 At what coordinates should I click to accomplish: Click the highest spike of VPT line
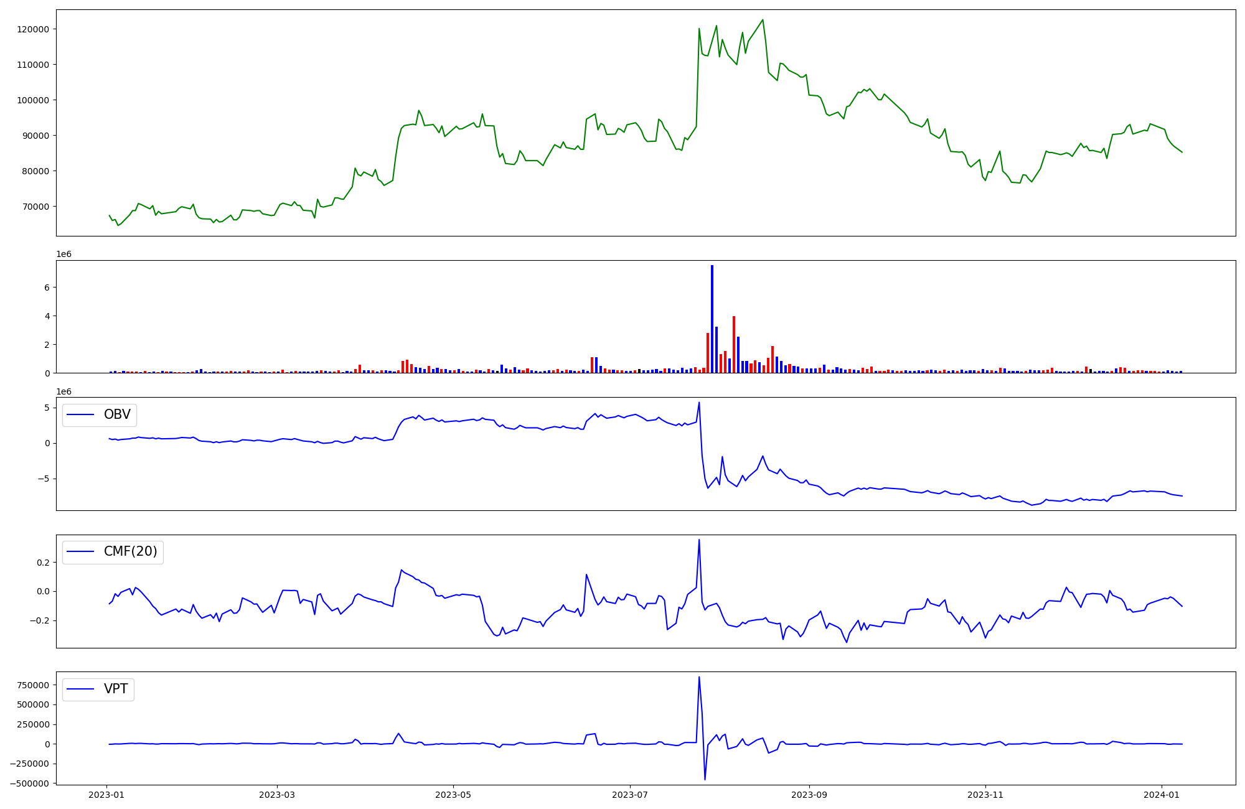pos(699,677)
